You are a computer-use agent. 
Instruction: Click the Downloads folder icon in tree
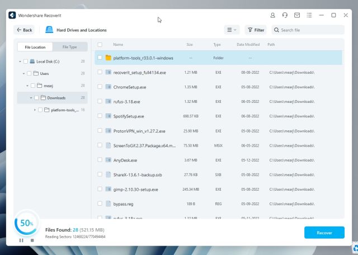pos(44,98)
